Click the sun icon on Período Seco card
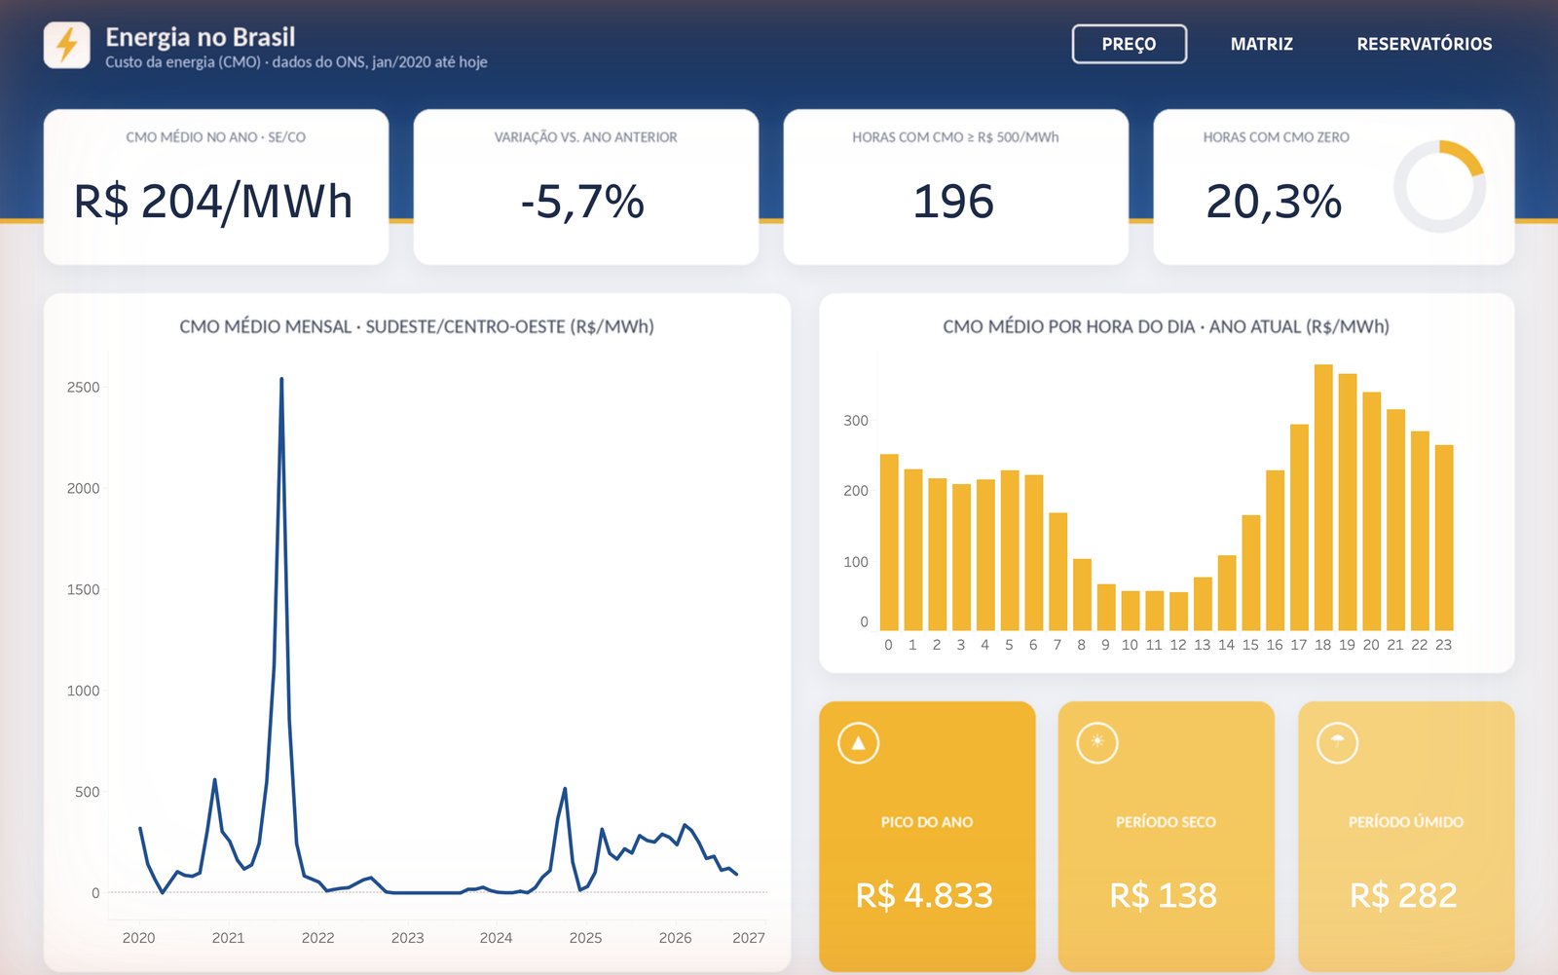 (1097, 743)
